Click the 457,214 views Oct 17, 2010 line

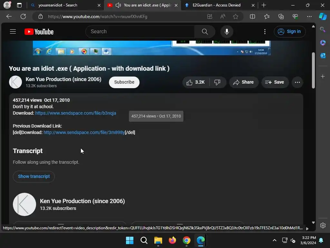click(x=41, y=100)
